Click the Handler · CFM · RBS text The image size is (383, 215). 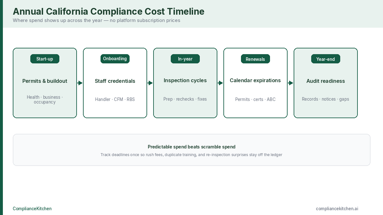coord(115,99)
